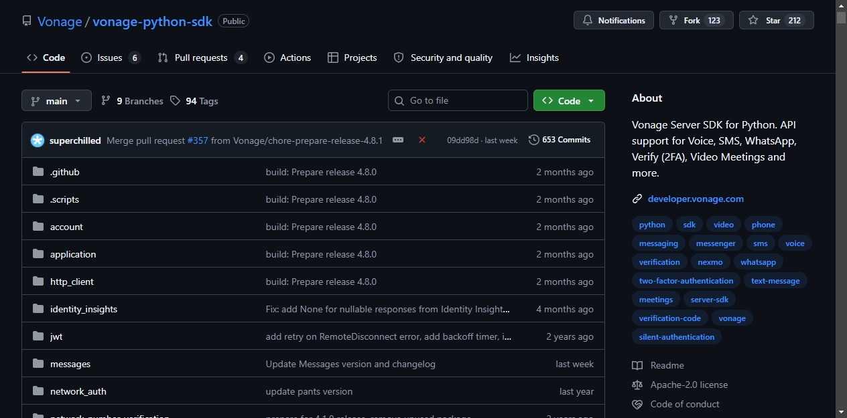
Task: Click the folder icon for jwt
Action: [38, 336]
